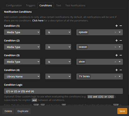Image resolution: width=129 pixels, height=116 pixels.
Task: Clear the season value with x icon
Action: [x=115, y=47]
